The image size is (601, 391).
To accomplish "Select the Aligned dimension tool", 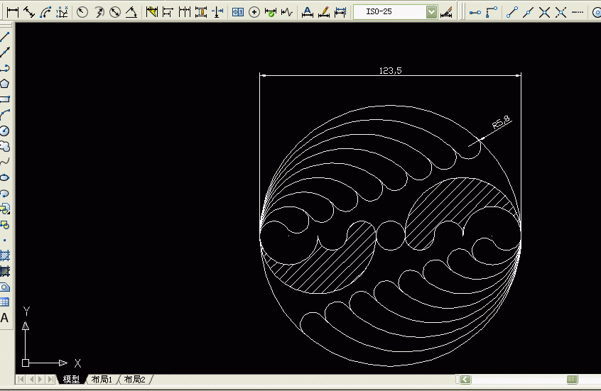I will [x=29, y=12].
